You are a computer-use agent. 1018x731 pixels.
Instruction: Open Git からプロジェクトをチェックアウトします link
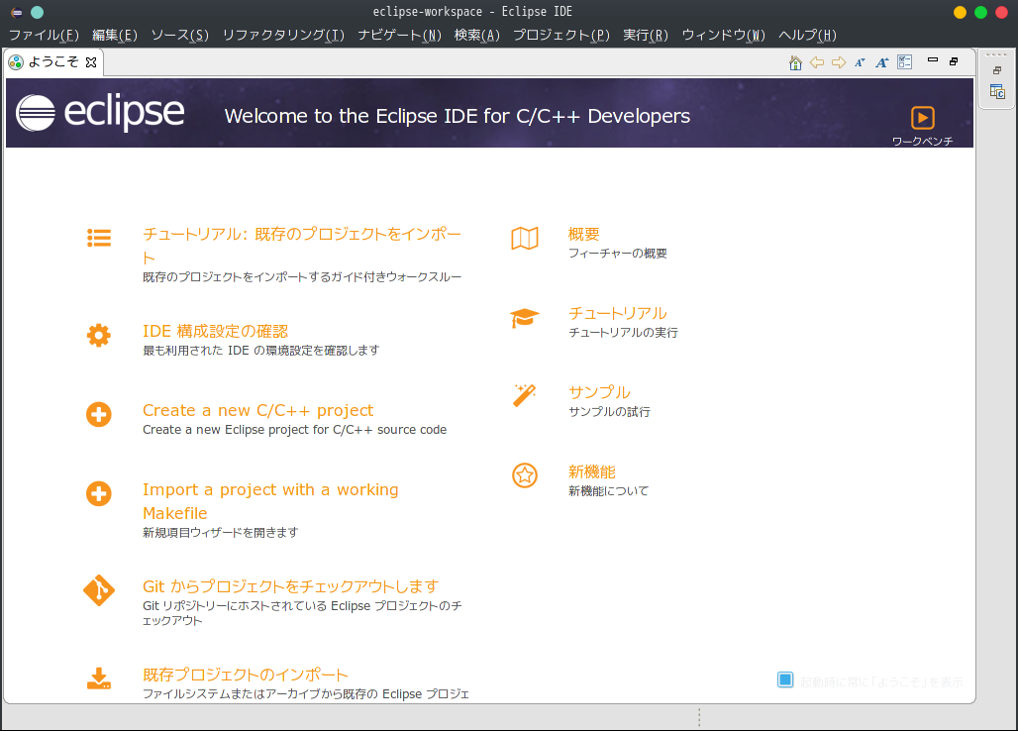(291, 586)
